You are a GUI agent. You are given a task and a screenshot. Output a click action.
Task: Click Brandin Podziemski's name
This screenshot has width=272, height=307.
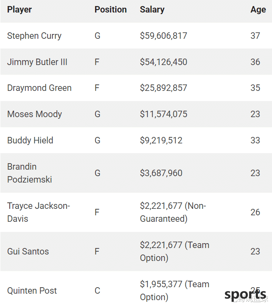click(29, 173)
